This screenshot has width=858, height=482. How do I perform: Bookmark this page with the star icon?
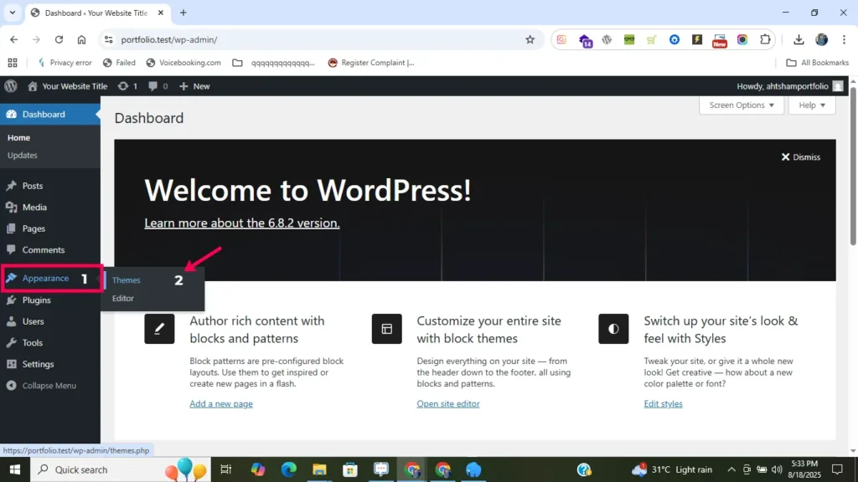[530, 39]
